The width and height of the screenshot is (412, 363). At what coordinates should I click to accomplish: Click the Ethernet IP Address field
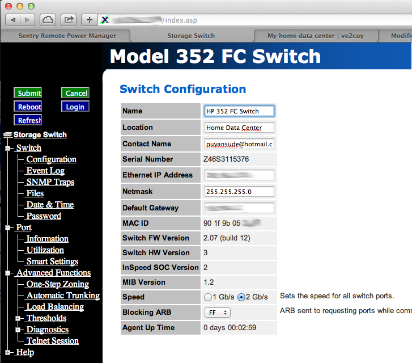tap(239, 175)
